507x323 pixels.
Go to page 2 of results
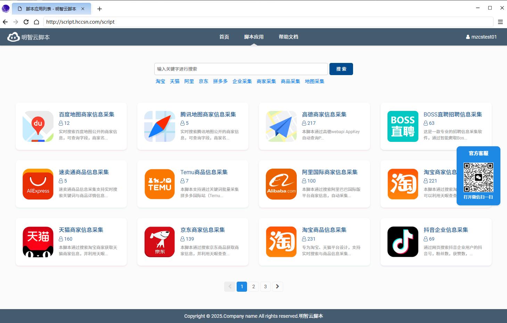pyautogui.click(x=254, y=286)
